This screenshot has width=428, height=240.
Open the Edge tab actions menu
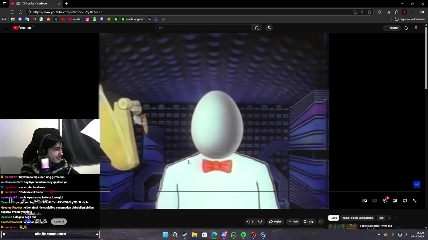point(4,4)
